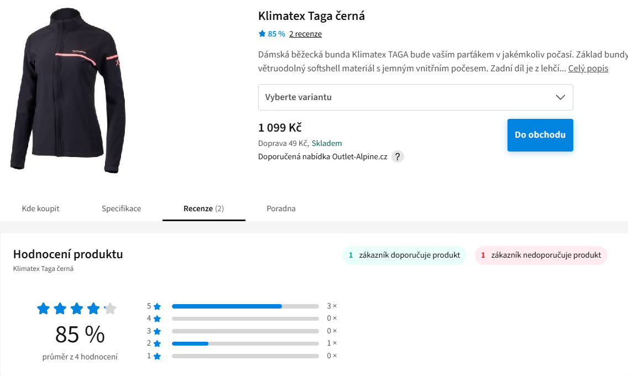Click the Klimatex Taga černá title heading
This screenshot has height=376, width=628.
(311, 16)
